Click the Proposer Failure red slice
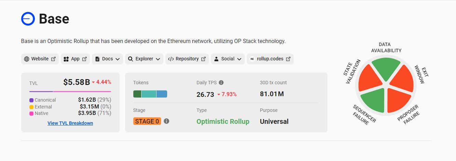The height and width of the screenshot is (161, 456). coord(399,100)
